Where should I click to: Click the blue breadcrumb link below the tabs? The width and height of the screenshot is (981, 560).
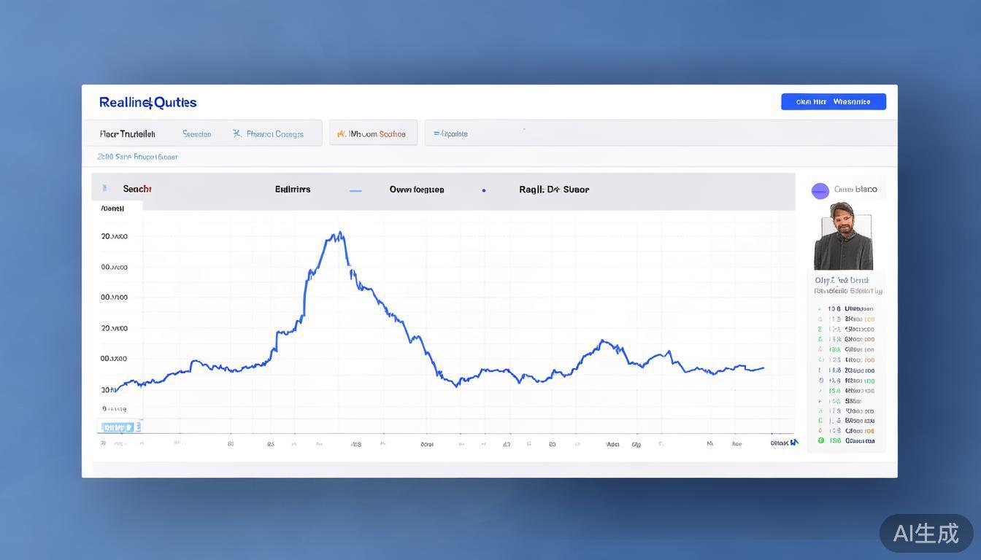click(137, 157)
